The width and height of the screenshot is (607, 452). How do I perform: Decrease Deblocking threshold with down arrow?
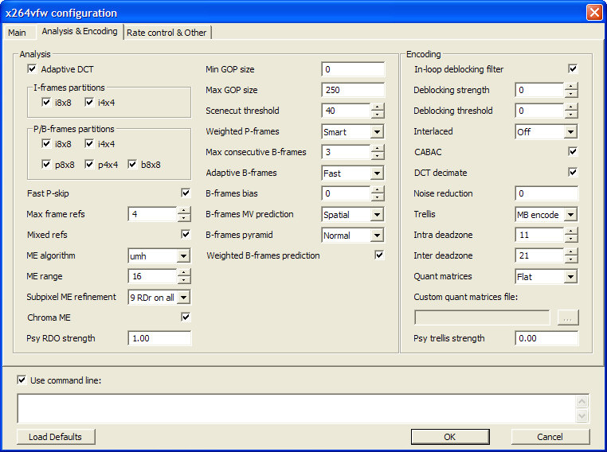(x=571, y=114)
